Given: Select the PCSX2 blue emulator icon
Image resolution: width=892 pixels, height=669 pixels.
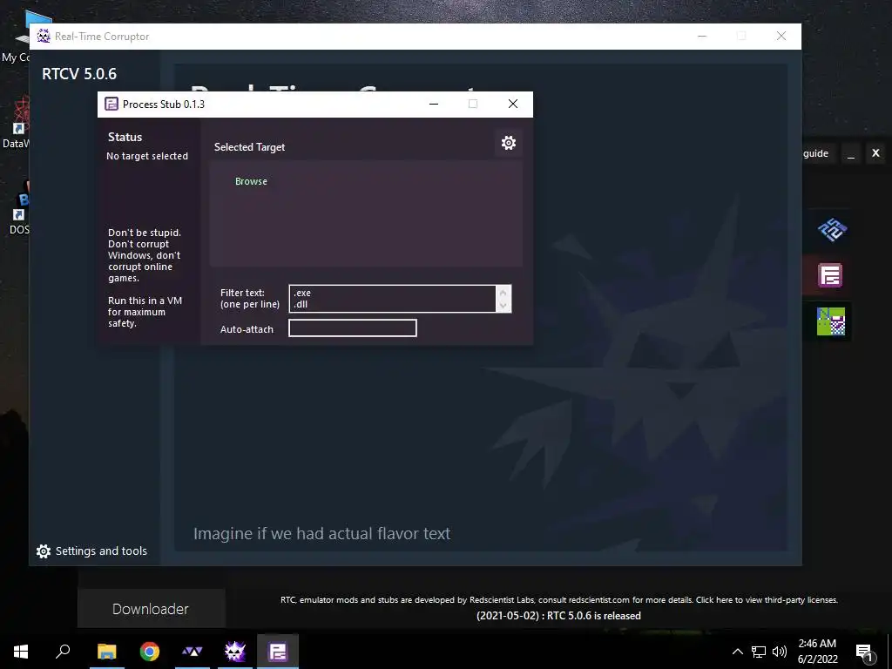Looking at the screenshot, I should (x=832, y=229).
